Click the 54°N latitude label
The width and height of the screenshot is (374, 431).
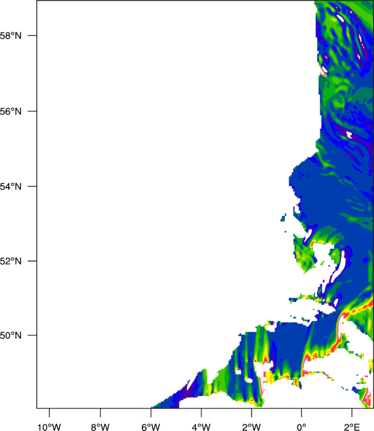coord(10,187)
